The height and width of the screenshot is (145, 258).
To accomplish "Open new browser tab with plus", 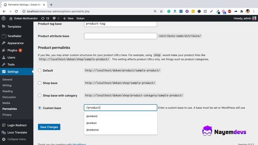I will point(51,5).
